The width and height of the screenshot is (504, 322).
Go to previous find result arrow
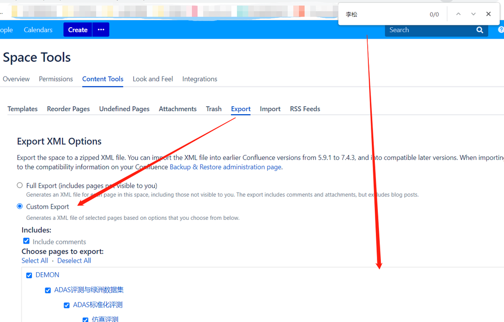459,14
